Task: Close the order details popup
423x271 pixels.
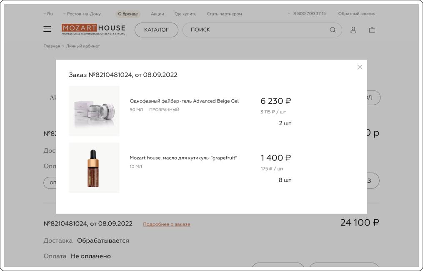Action: [360, 67]
